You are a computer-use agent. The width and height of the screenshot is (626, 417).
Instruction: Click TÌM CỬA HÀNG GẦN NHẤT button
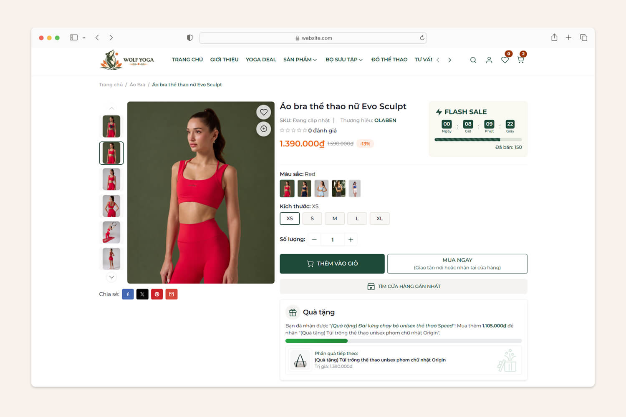point(404,286)
